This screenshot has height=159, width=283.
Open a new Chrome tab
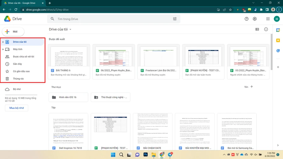click(50, 3)
